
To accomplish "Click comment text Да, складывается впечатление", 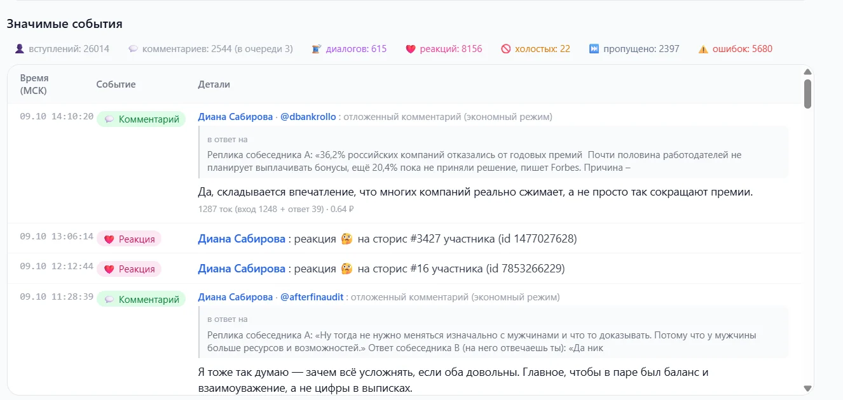I will [476, 192].
